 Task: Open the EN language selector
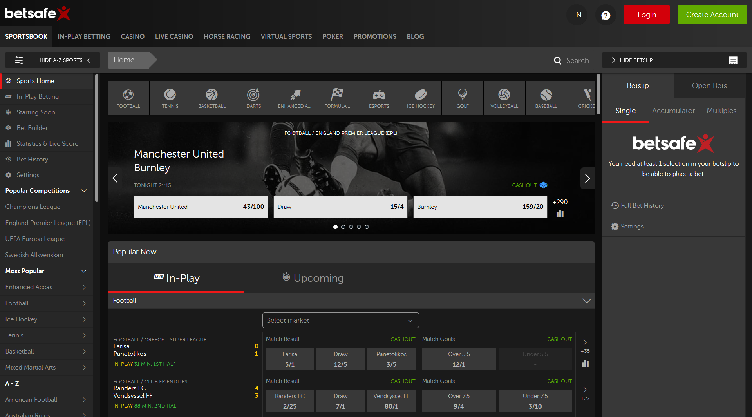[577, 15]
